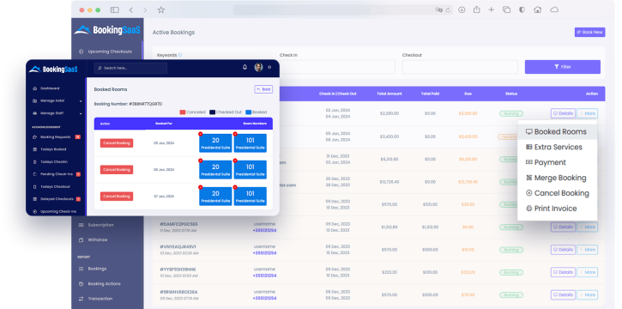The image size is (622, 309).
Task: Click the browser bookmark star icon
Action: 160,10
